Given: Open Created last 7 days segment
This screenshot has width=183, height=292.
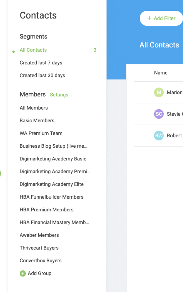Looking at the screenshot, I should click(x=41, y=63).
